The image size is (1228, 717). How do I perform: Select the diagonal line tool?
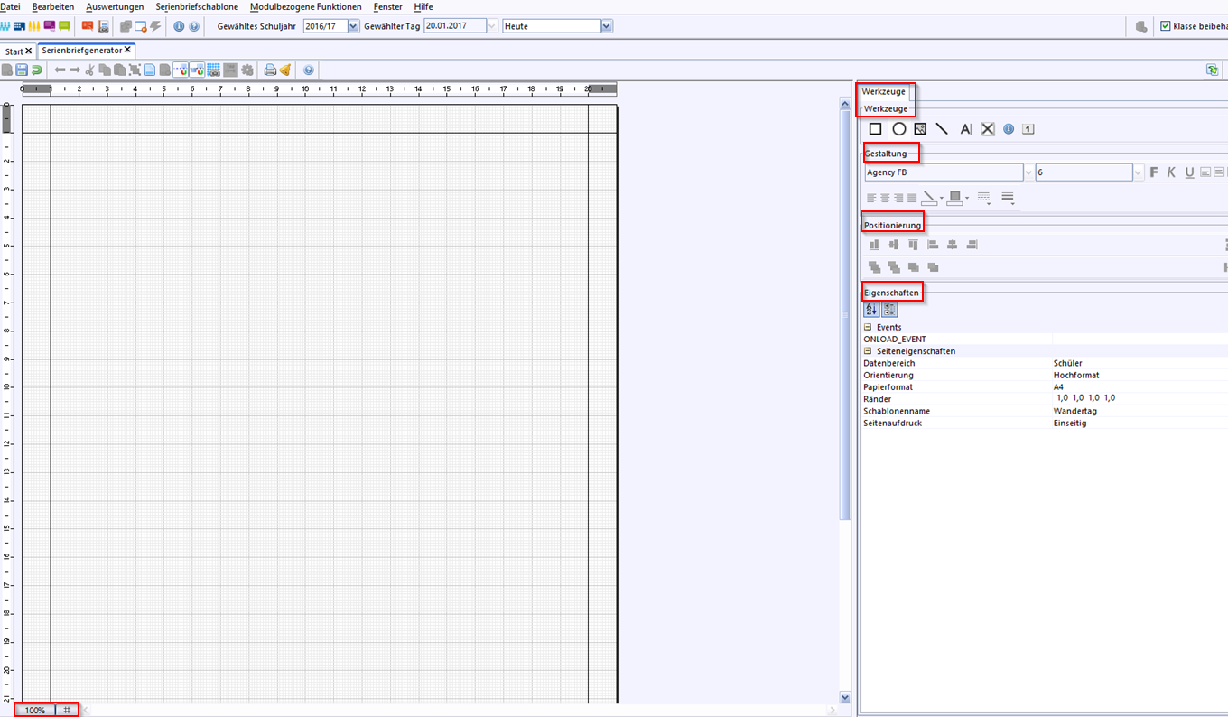(942, 129)
